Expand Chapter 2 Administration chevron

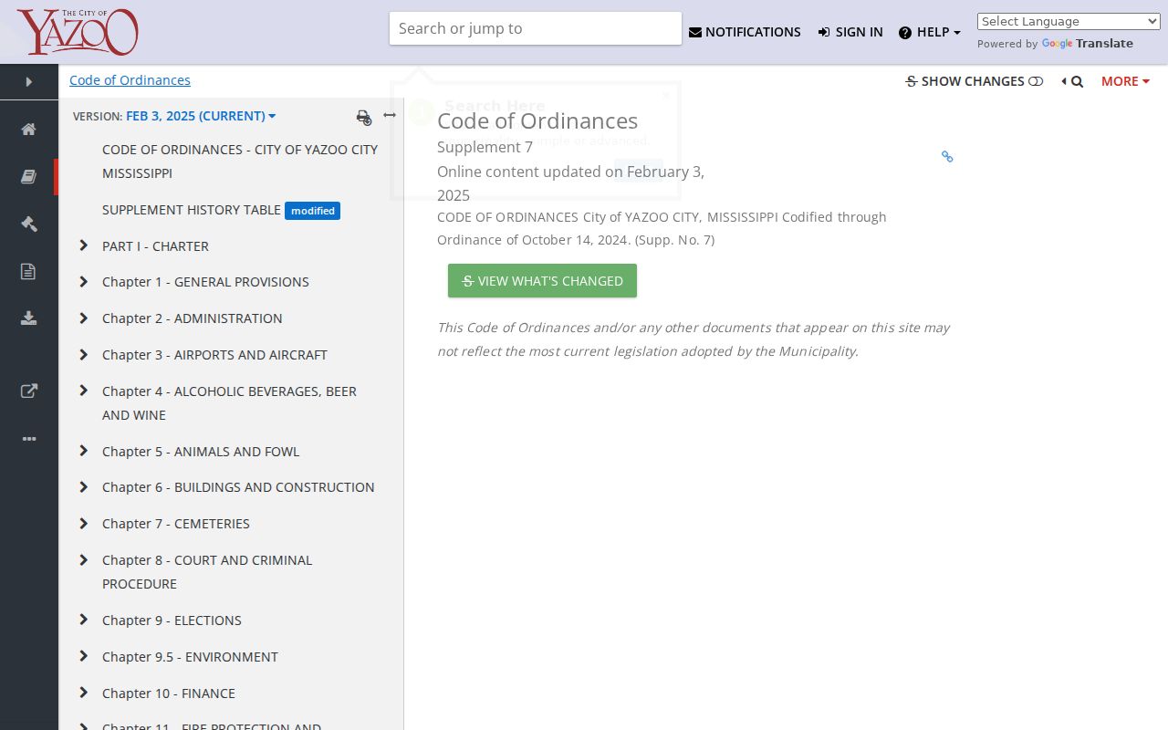(84, 318)
